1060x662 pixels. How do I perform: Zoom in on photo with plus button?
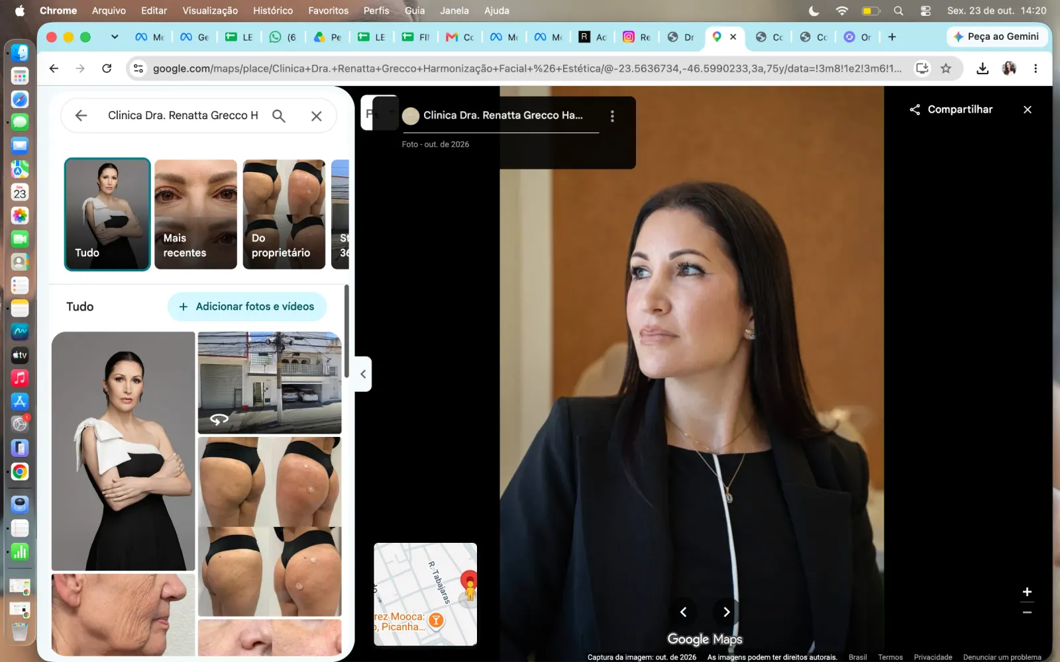[1027, 592]
